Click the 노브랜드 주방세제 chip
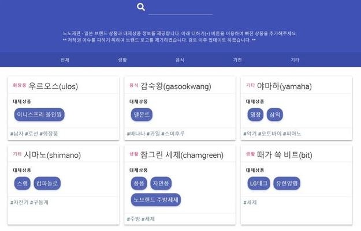 157,200
